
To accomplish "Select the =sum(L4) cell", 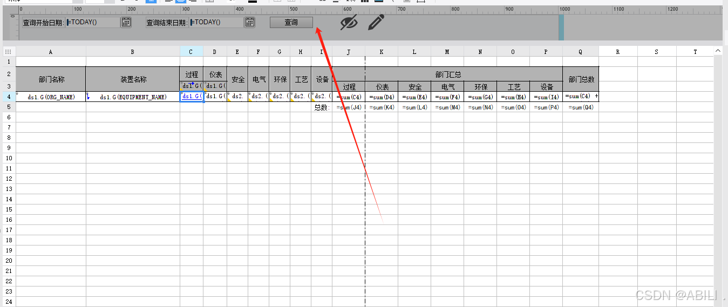I will click(414, 107).
